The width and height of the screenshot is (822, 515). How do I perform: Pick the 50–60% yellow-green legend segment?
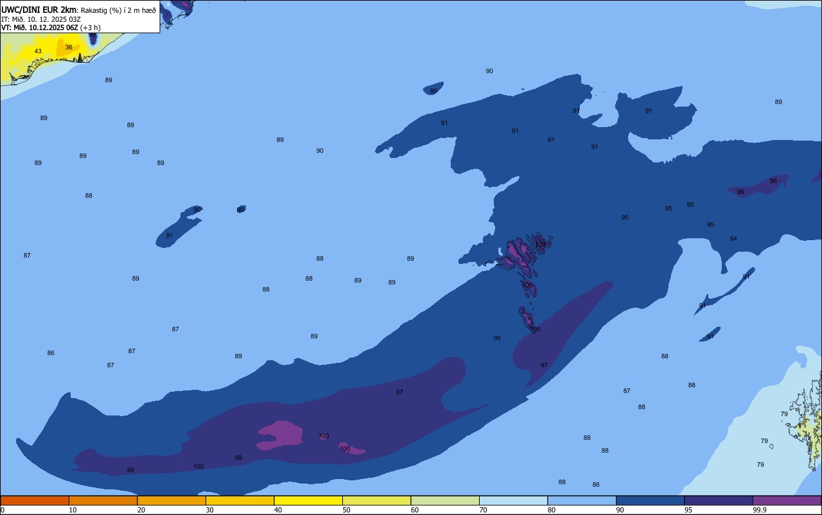coord(376,500)
